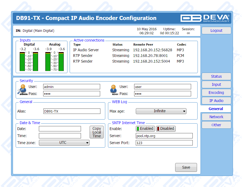The height and width of the screenshot is (187, 244).
Task: Open the WEB Log Max age dropdown
Action: 161,111
